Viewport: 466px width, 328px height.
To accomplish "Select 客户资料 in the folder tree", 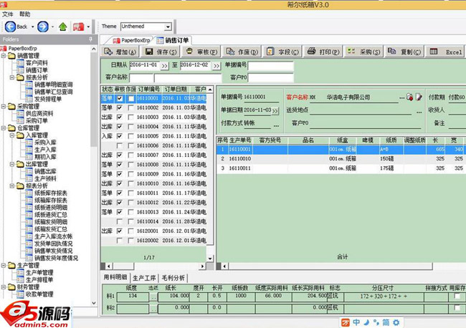I will pyautogui.click(x=37, y=62).
